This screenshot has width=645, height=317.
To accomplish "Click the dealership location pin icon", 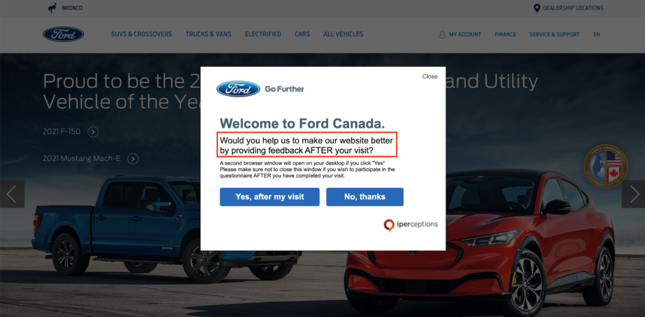I will [x=537, y=8].
